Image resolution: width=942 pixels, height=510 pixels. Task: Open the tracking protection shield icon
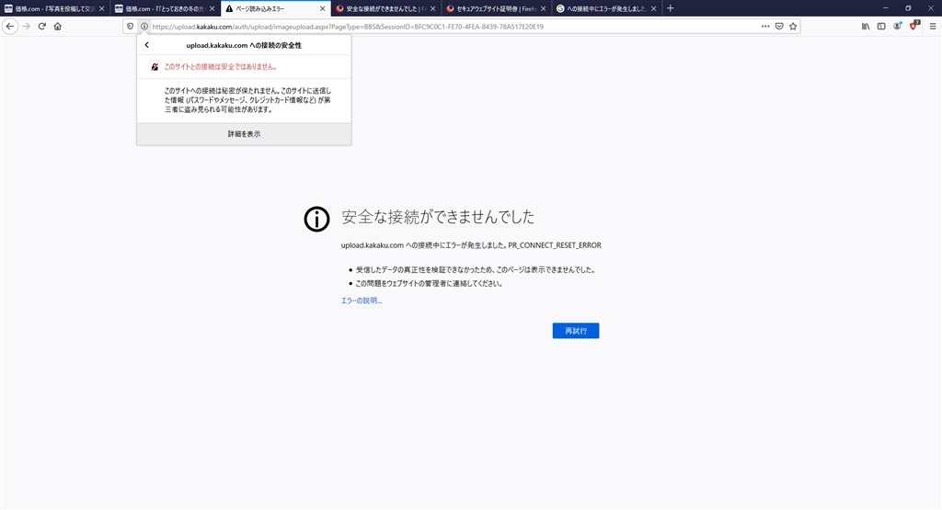(130, 27)
